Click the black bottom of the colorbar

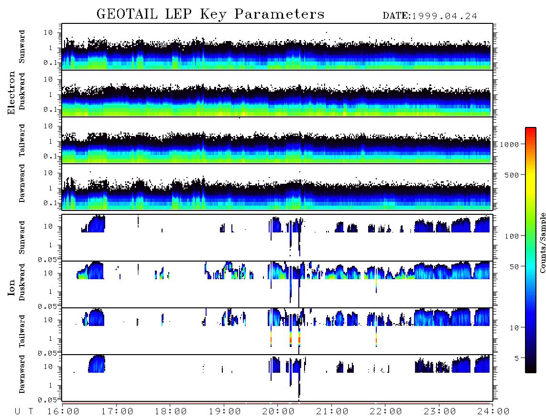tap(531, 367)
